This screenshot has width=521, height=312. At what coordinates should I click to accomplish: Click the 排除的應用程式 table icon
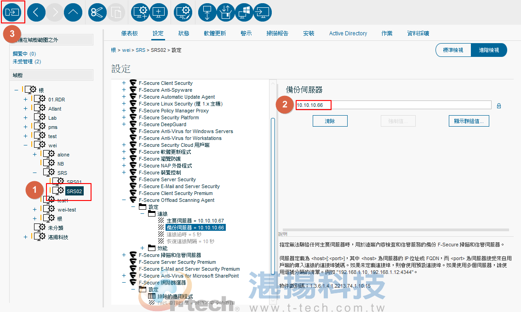click(x=152, y=296)
